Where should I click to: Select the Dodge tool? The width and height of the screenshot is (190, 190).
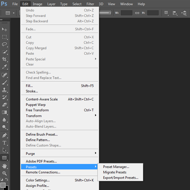click(x=4, y=127)
